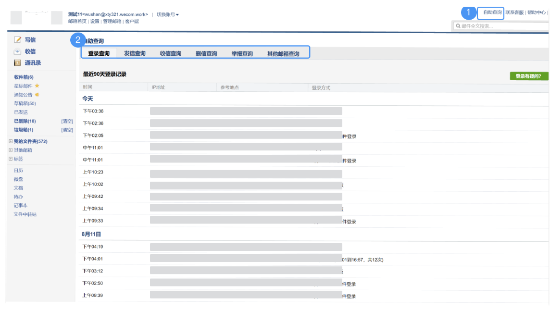This screenshot has height=334, width=550.
Task: Open the 记事本 notepad link
Action: (x=20, y=205)
